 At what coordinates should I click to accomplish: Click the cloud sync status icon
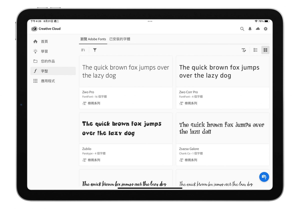pos(258,29)
